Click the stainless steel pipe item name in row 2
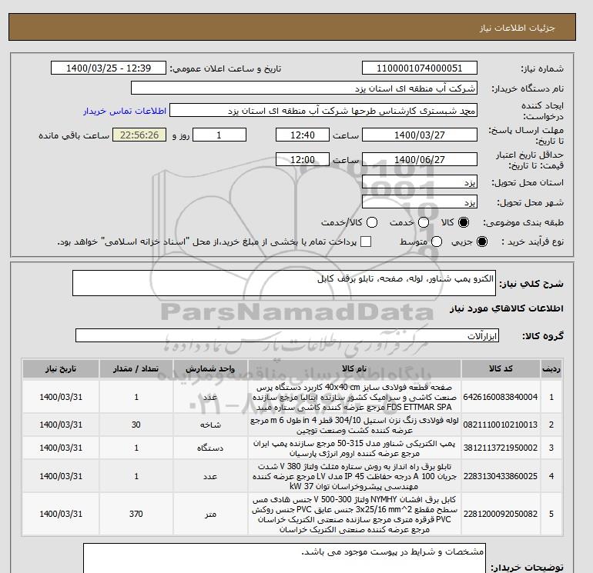 point(354,425)
